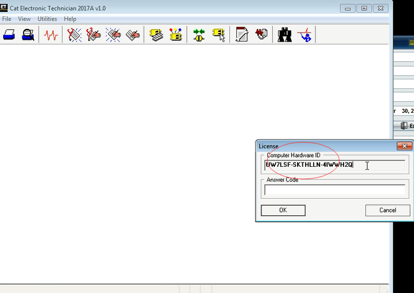414x293 pixels.
Task: Open Logged Event Codes notepad with pencil icon
Action: [132, 35]
